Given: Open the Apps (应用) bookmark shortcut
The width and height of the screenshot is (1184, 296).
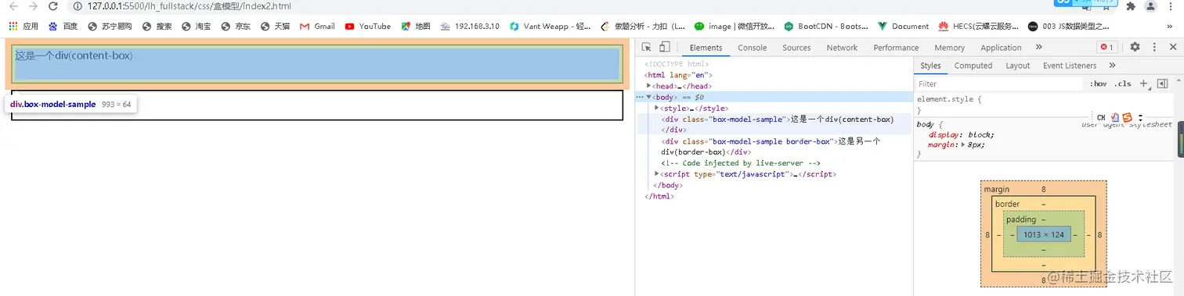Looking at the screenshot, I should click(23, 26).
